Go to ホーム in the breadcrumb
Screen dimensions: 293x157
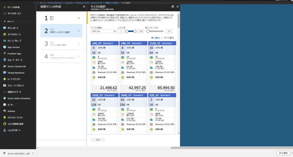click(x=42, y=3)
